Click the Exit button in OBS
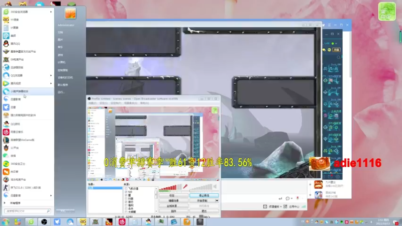 point(204,211)
